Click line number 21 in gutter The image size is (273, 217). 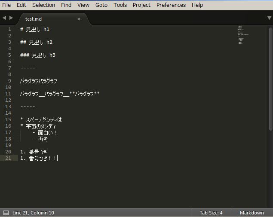click(8, 159)
